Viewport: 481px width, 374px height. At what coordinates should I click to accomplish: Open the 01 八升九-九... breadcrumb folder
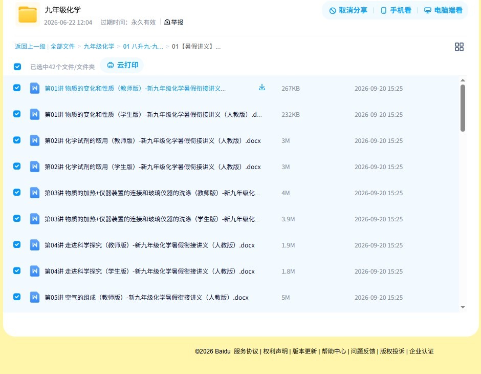coord(143,47)
